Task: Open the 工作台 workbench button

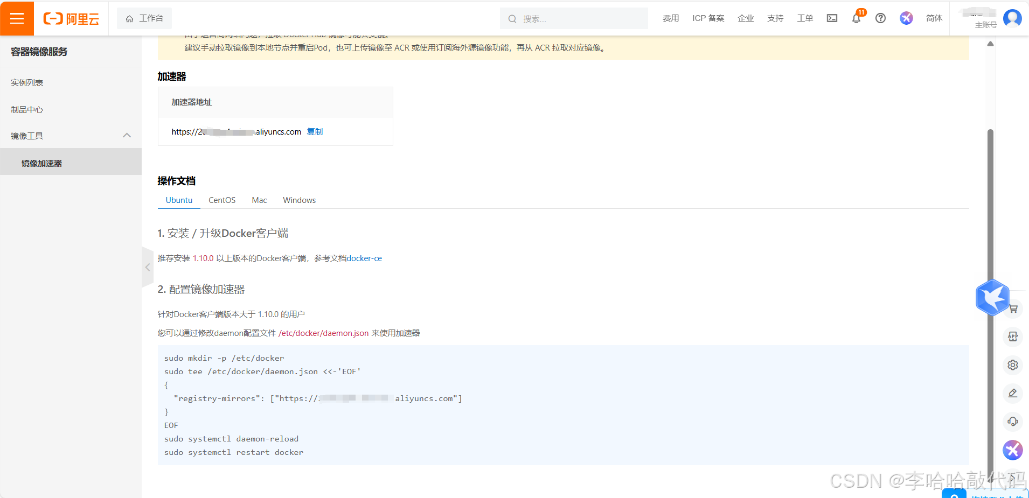Action: [x=144, y=18]
